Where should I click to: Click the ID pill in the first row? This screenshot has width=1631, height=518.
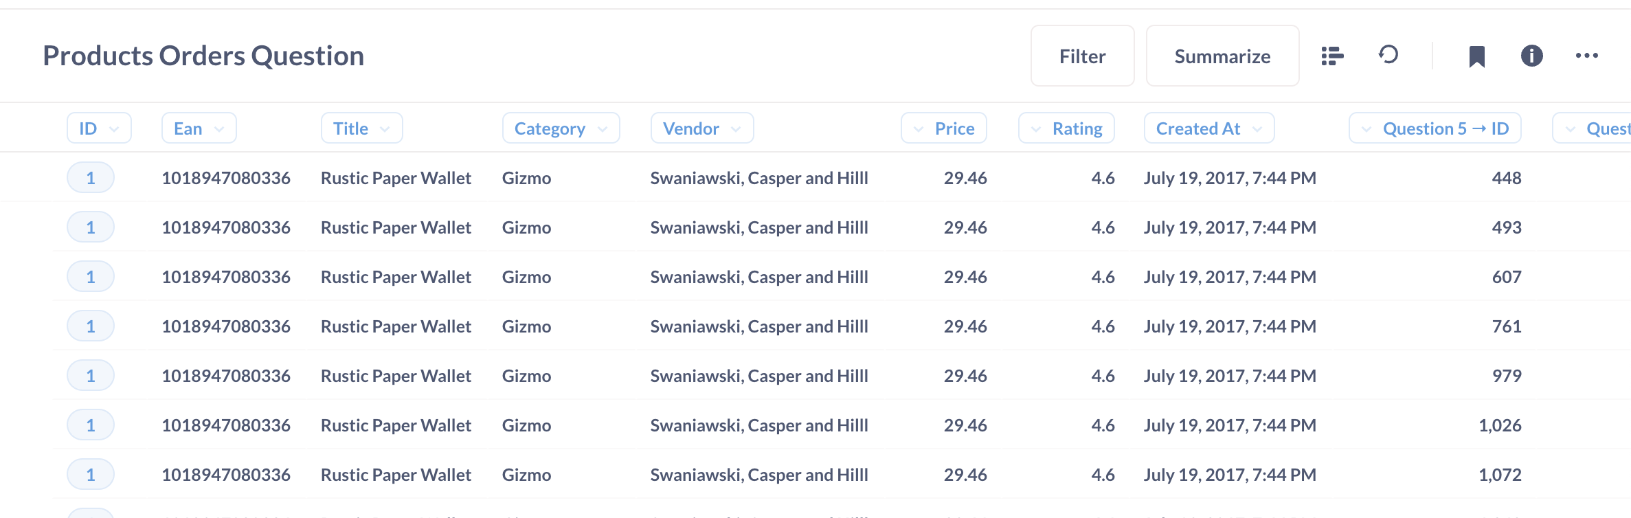point(90,177)
